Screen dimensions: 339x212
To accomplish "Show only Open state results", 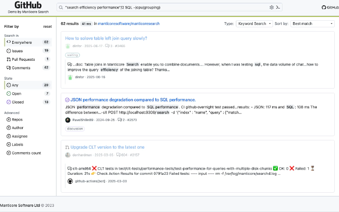I will point(28,94).
